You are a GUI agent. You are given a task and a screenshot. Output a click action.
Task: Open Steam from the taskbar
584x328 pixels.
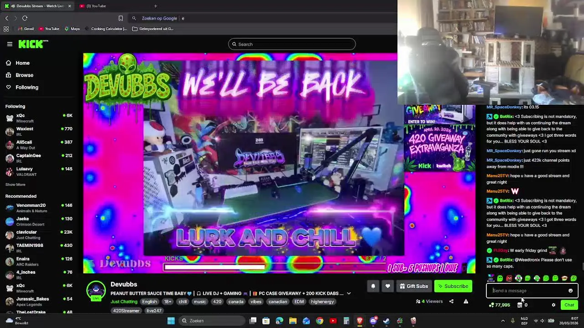pos(386,321)
